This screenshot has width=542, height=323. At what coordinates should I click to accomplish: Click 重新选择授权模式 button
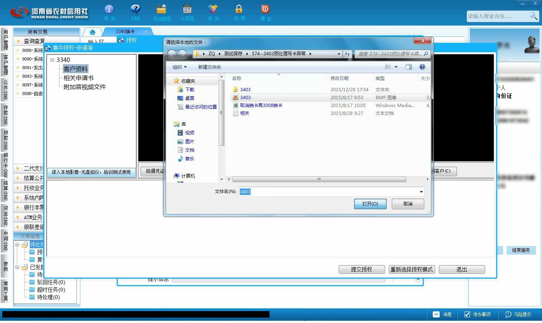(x=412, y=269)
